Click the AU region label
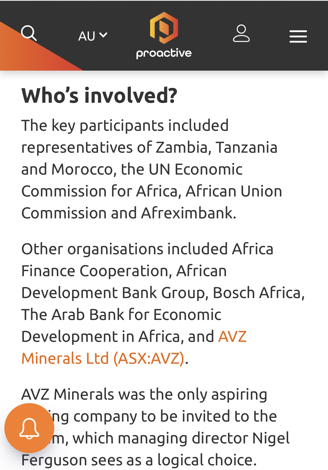The image size is (328, 470). click(x=87, y=36)
